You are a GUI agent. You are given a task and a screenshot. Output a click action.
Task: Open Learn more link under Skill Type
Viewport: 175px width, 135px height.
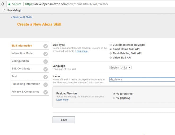[81, 51]
